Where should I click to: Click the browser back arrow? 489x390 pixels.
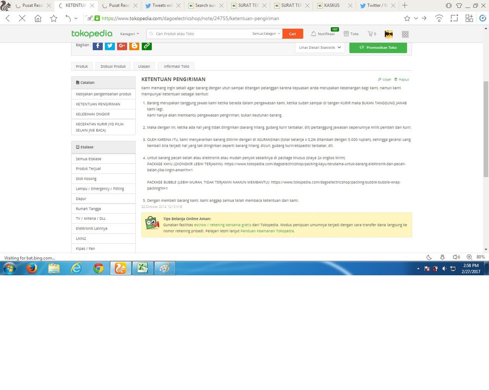tap(8, 18)
